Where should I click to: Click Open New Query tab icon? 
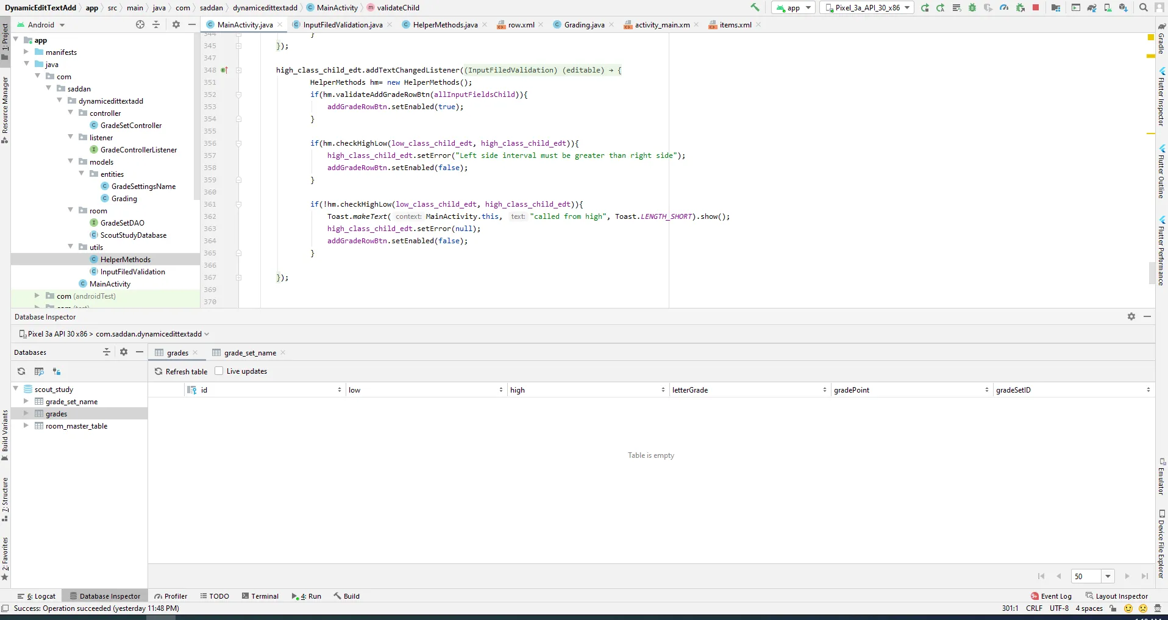point(39,371)
